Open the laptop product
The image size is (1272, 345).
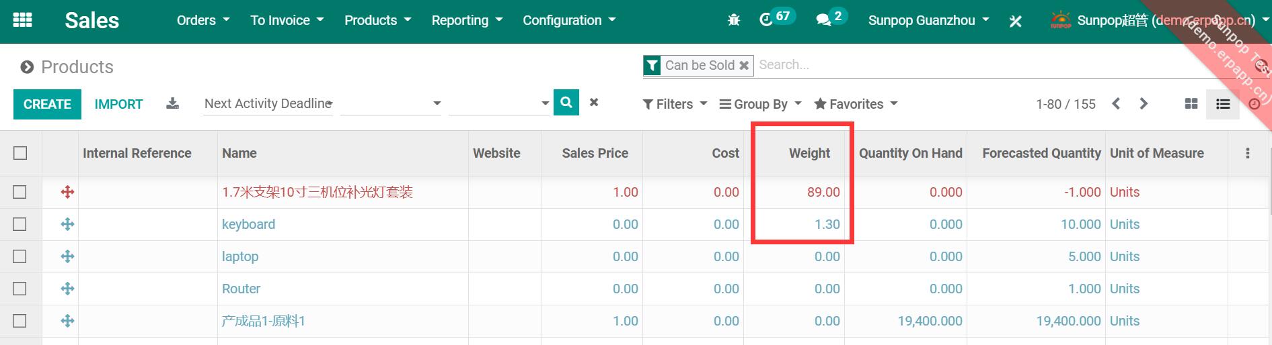click(x=240, y=256)
